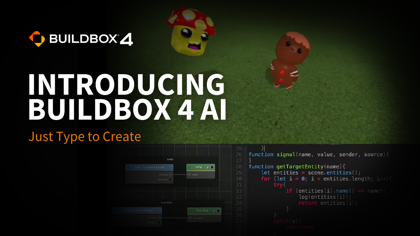This screenshot has height=236, width=420.
Task: Click the word INTRODUCING in the headline
Action: (126, 85)
